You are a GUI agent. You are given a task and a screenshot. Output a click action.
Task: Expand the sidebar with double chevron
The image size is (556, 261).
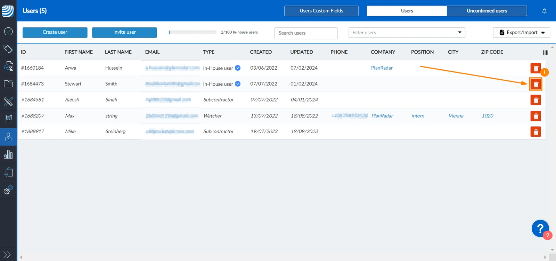click(7, 254)
